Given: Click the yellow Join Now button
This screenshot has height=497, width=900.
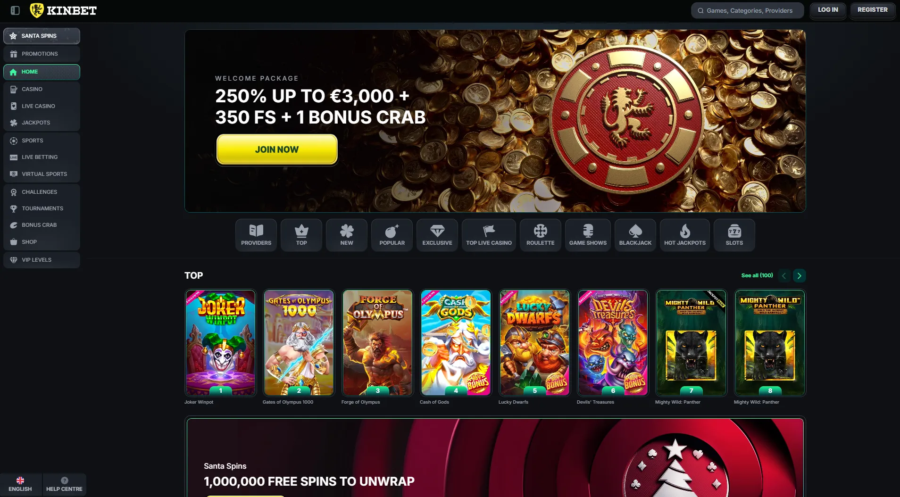Looking at the screenshot, I should [x=277, y=149].
